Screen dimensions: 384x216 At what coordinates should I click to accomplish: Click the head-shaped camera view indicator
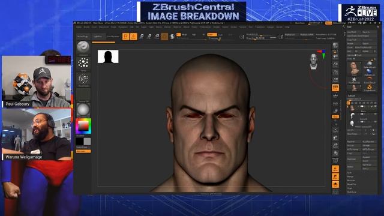(x=313, y=62)
